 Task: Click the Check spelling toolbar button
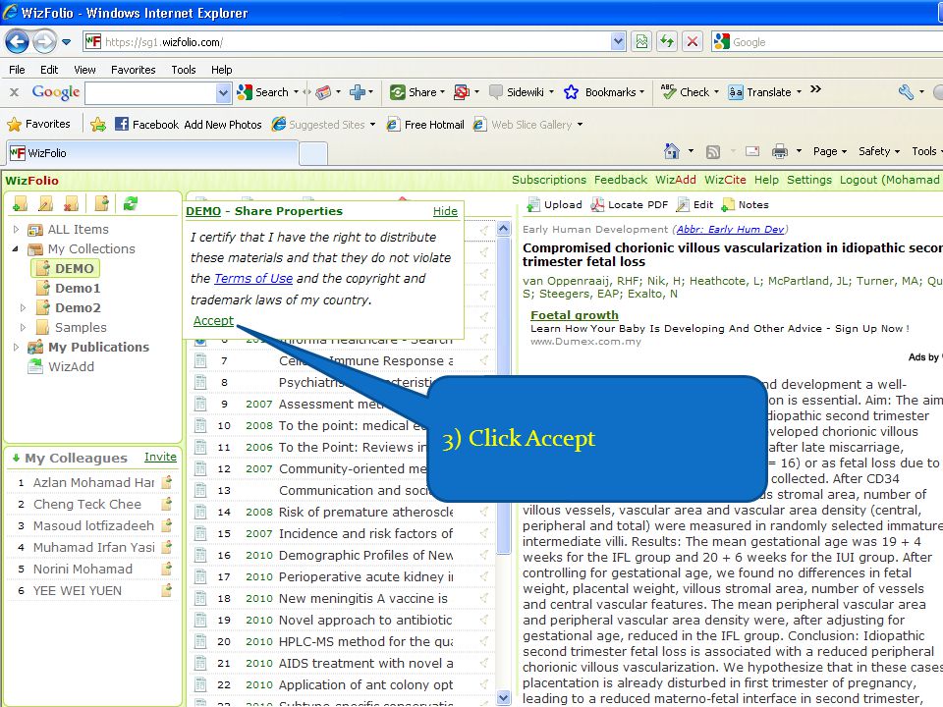(685, 92)
